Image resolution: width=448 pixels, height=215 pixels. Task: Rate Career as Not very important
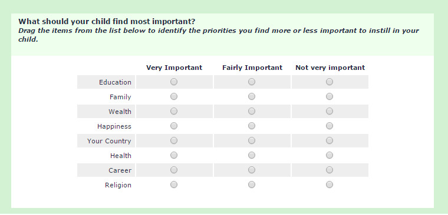(330, 170)
